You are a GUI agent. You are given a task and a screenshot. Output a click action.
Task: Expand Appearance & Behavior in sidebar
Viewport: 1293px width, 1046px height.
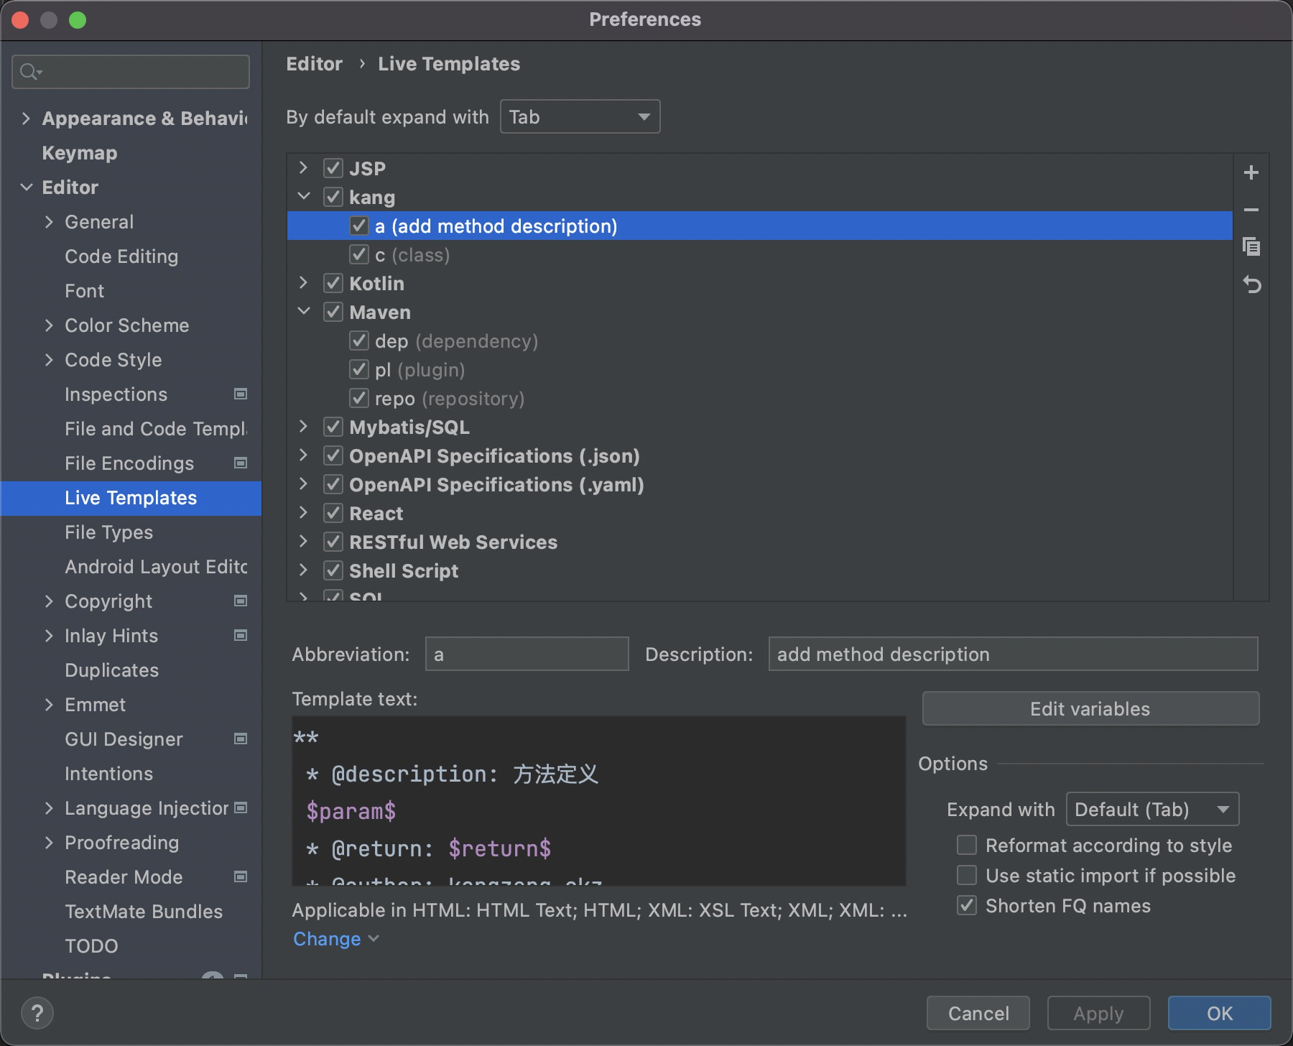[x=27, y=118]
